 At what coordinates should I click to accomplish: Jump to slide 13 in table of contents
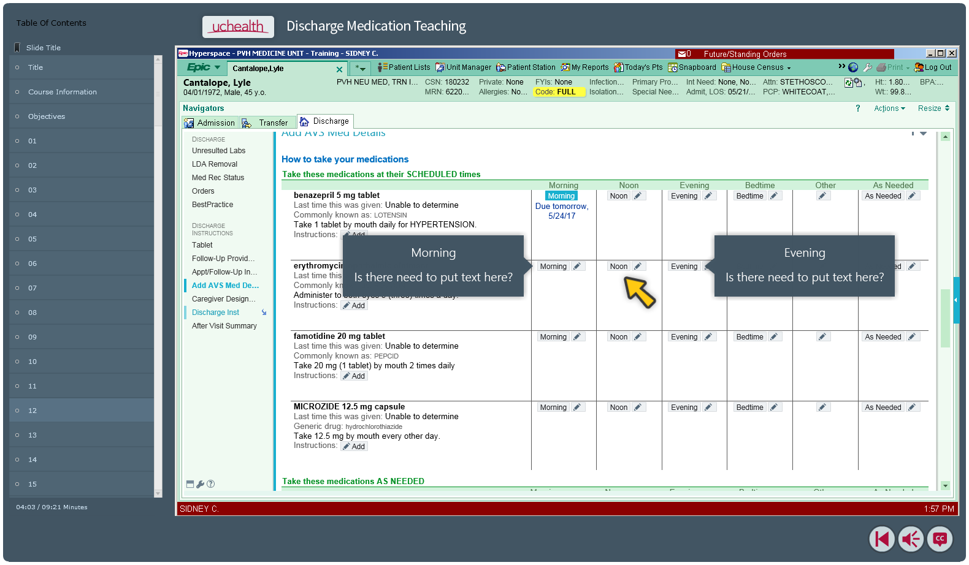pos(33,435)
